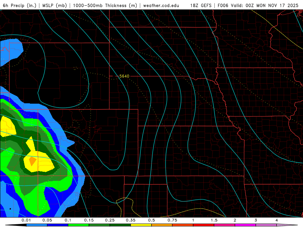Click the 5640 thickness contour label

click(x=124, y=76)
